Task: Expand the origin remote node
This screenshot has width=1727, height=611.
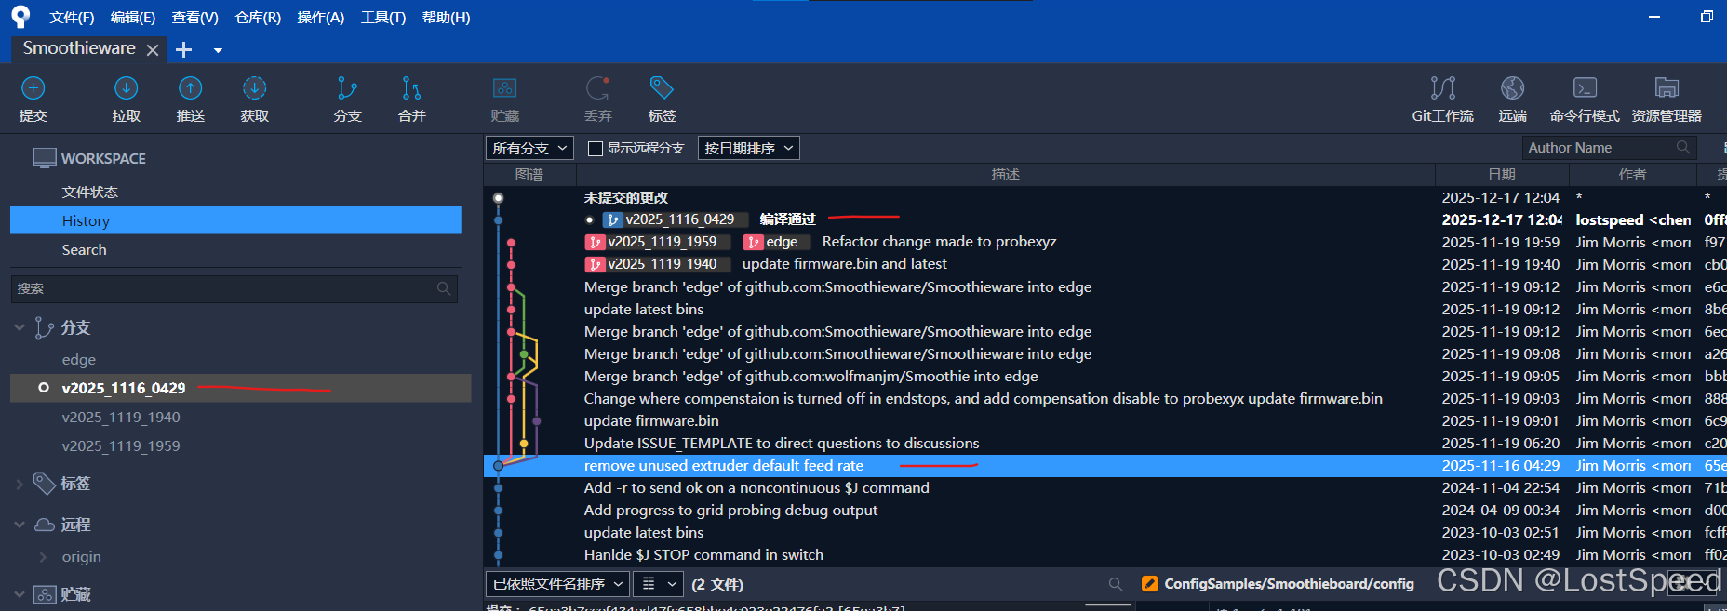Action: 43,557
